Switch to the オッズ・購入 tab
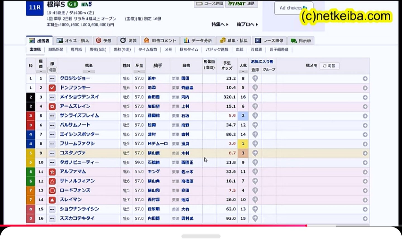The image size is (402, 249). click(x=73, y=41)
